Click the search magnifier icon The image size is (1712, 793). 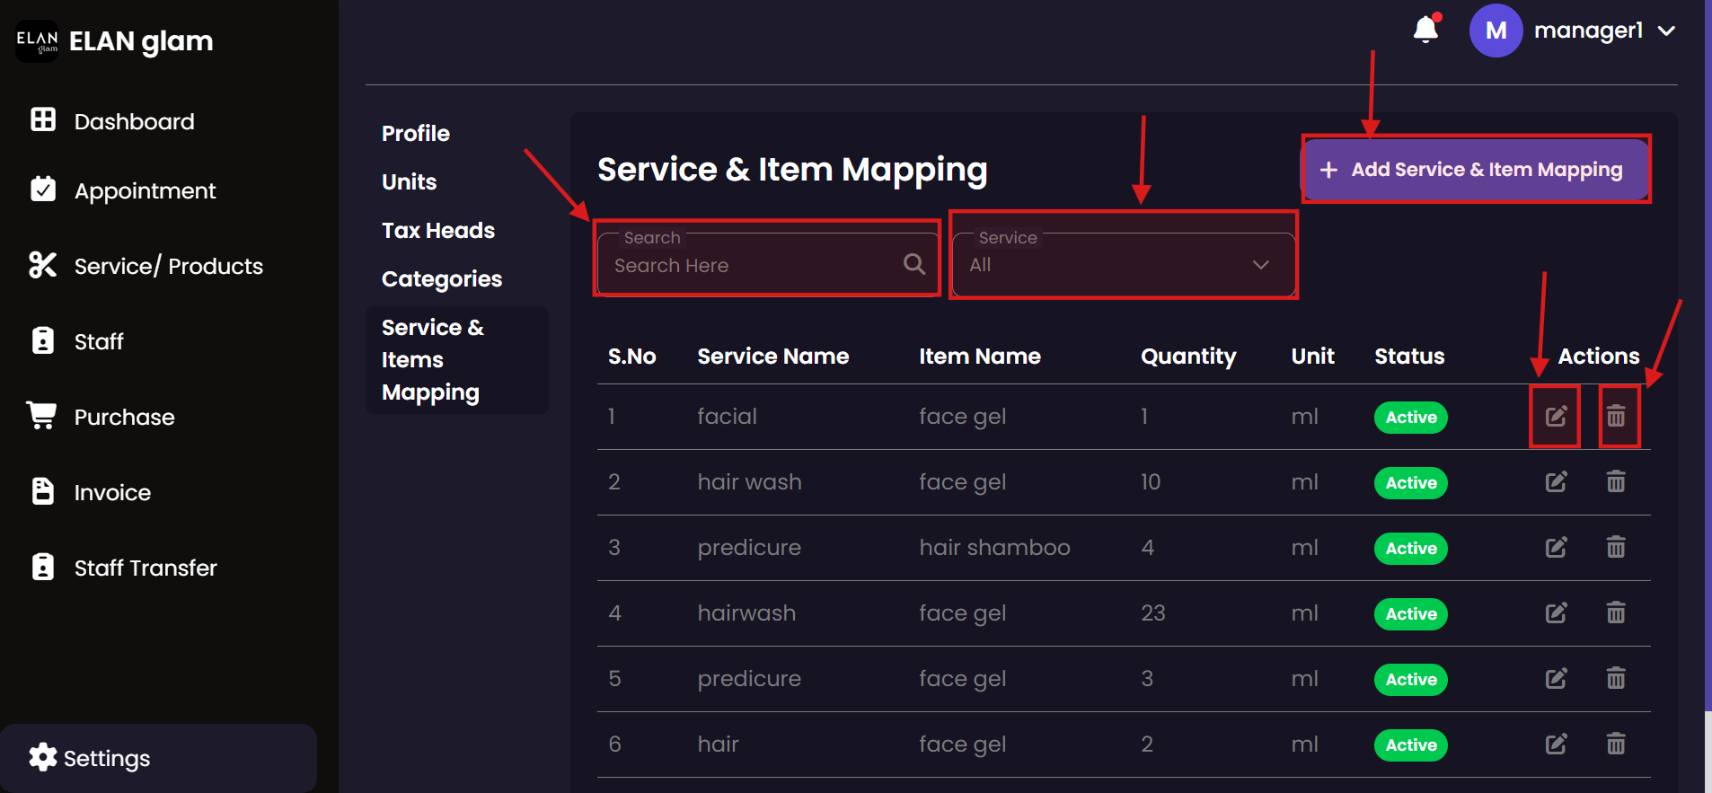(914, 264)
